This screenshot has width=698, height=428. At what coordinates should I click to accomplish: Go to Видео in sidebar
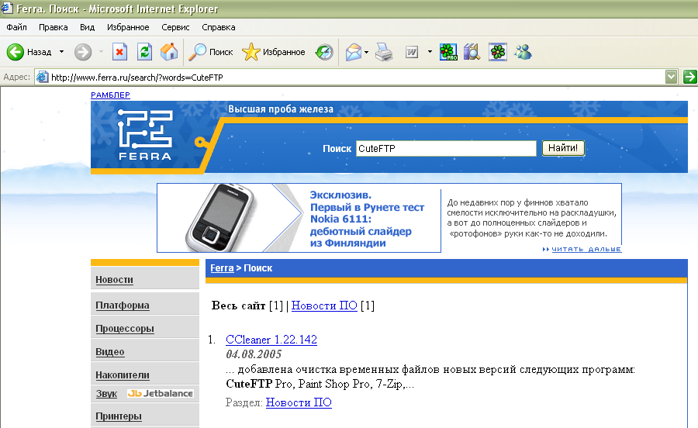click(x=110, y=352)
